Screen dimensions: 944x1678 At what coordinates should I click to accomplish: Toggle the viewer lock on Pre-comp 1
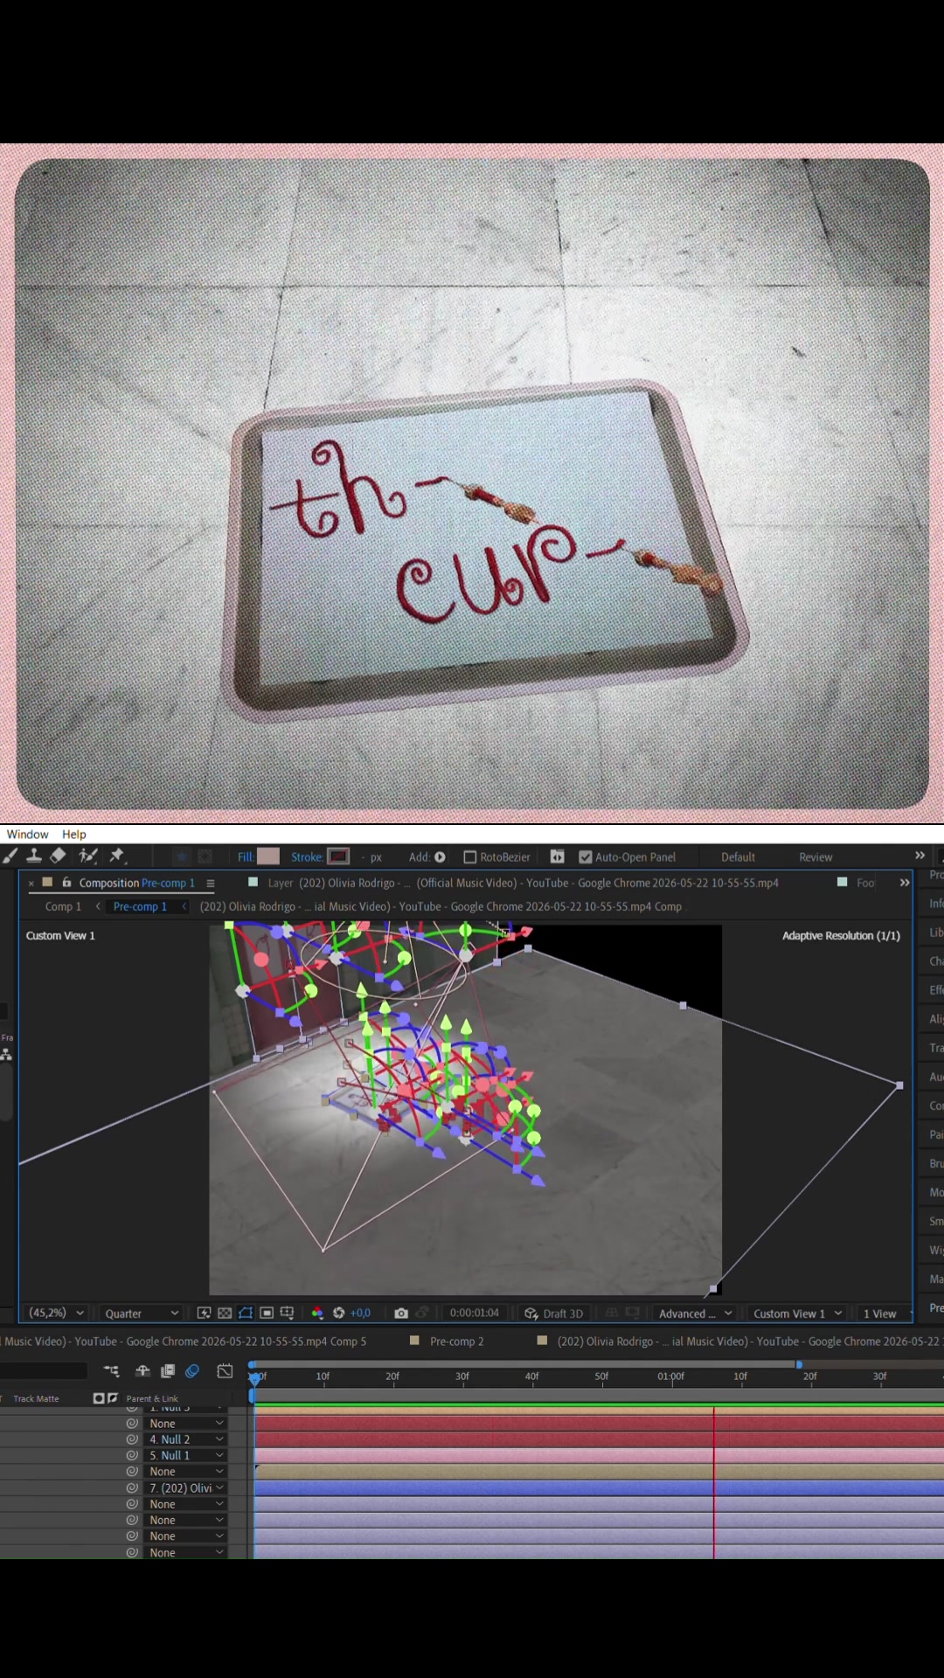click(x=66, y=883)
